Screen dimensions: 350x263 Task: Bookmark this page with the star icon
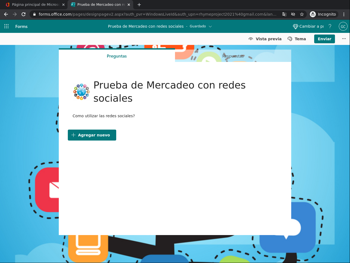pos(302,14)
